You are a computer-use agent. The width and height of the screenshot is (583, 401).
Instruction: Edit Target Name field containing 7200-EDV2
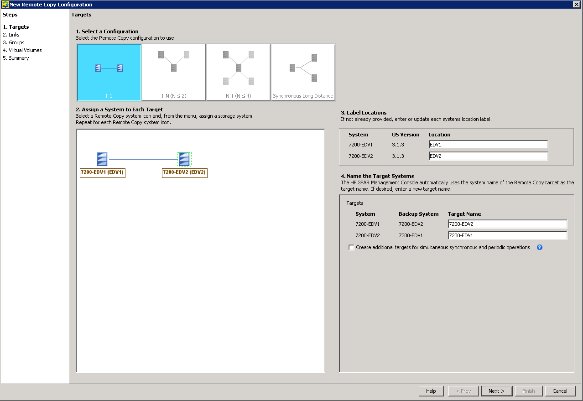507,224
